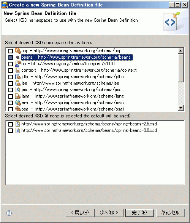
Task: Click the context namespace icon
Action: [18, 70]
